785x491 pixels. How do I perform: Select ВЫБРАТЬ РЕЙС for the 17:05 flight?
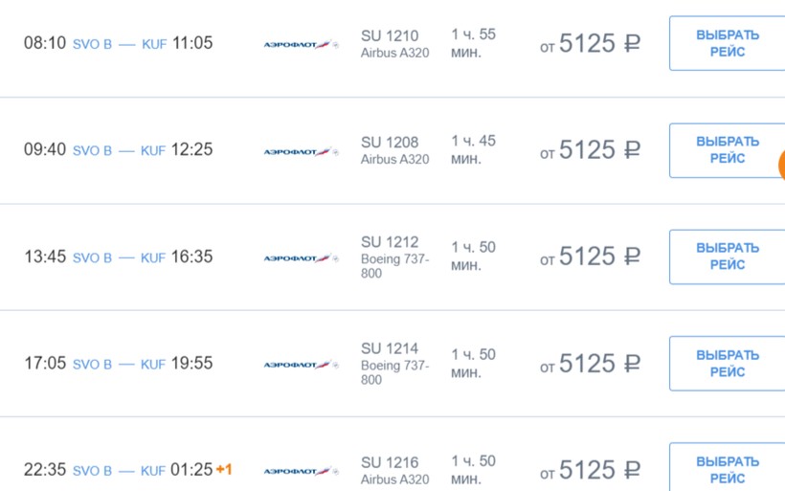point(727,364)
